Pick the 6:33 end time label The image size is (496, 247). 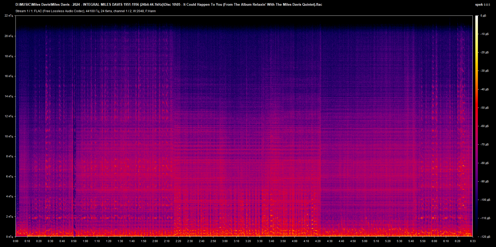tap(473, 241)
